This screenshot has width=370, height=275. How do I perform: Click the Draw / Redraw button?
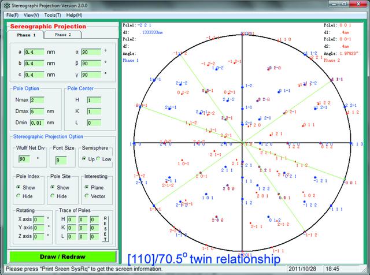pos(63,257)
